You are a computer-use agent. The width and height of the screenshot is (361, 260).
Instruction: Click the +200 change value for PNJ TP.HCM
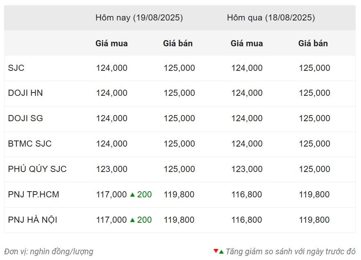(x=144, y=194)
